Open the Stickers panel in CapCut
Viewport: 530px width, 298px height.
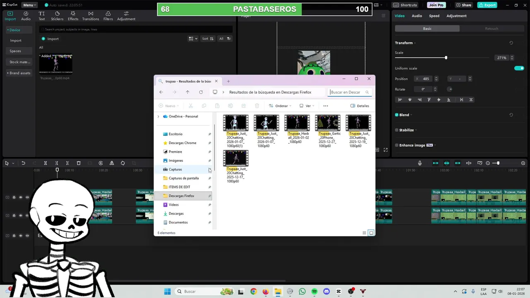click(x=57, y=16)
